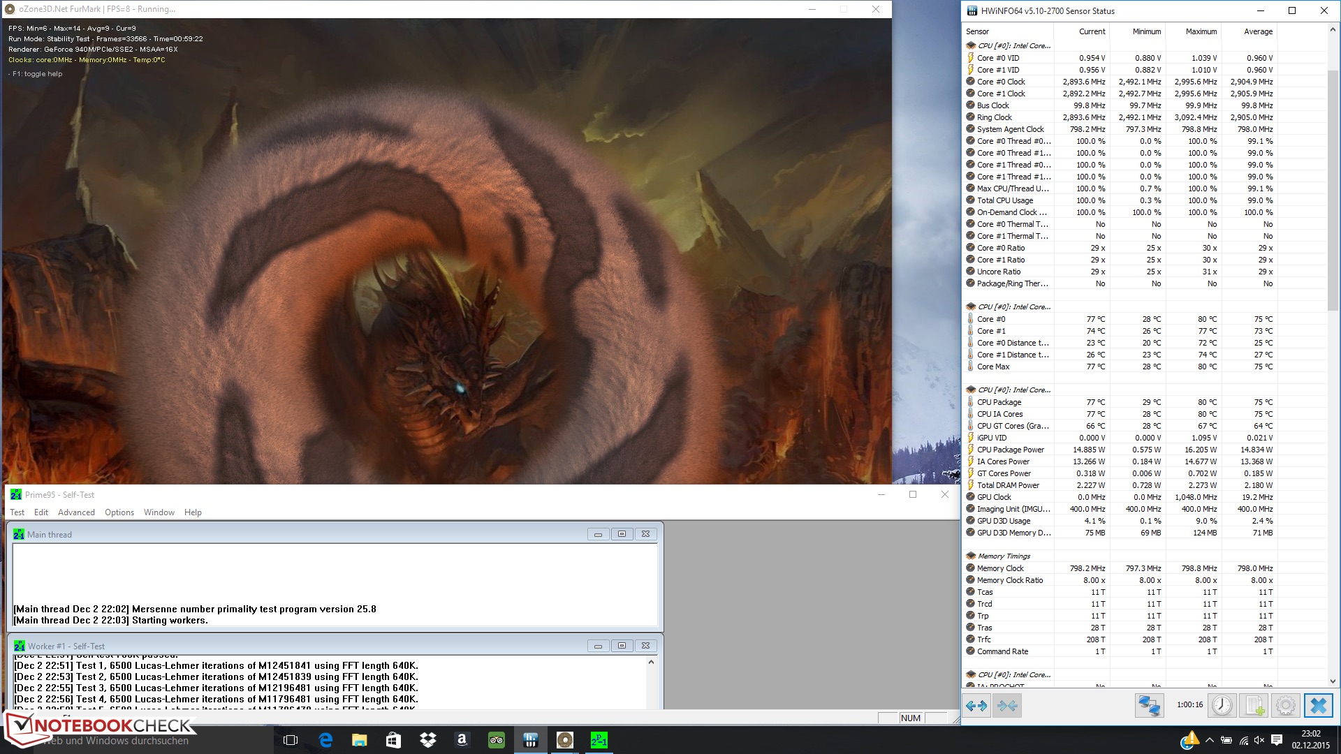Open Task View on the taskbar
This screenshot has width=1341, height=754.
pos(291,740)
